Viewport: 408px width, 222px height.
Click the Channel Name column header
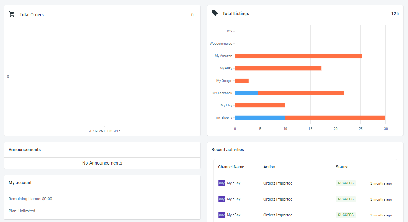click(231, 167)
